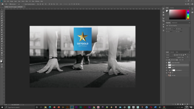Image resolution: width=194 pixels, height=109 pixels.
Task: Click the foreground color swatch in toolbar
Action: click(x=1, y=61)
